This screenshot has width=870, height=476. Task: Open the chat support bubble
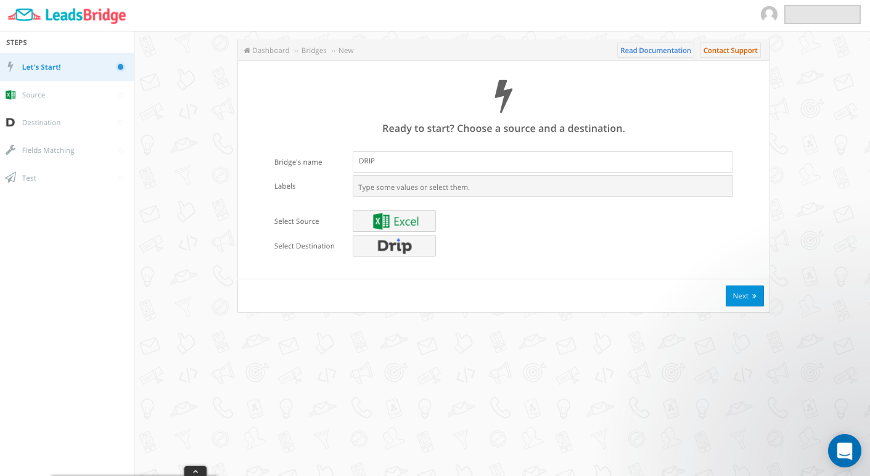844,451
